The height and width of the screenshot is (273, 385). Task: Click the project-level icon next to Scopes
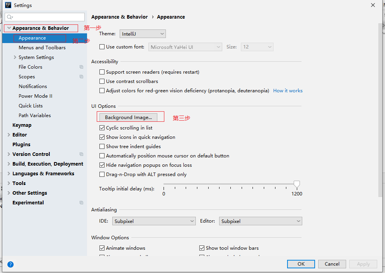[81, 77]
